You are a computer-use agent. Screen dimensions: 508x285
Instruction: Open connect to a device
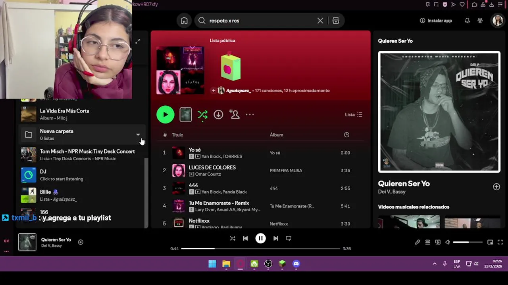click(x=438, y=242)
